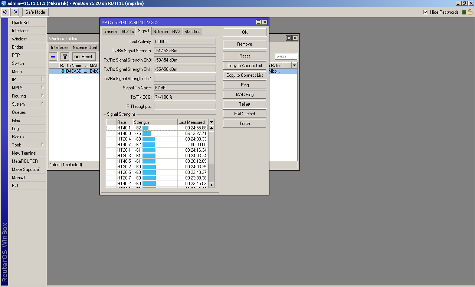Expand the Routing submenu
Image resolution: width=475 pixels, height=287 pixels.
(27, 96)
